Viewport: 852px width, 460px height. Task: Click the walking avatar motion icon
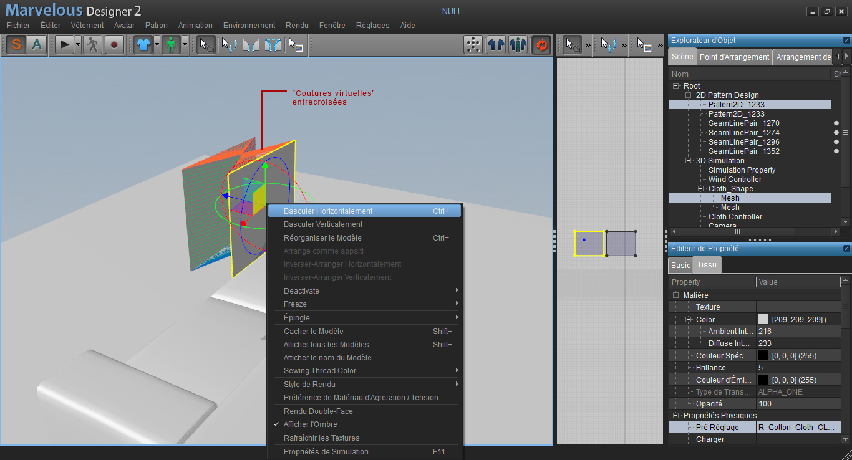[x=92, y=45]
